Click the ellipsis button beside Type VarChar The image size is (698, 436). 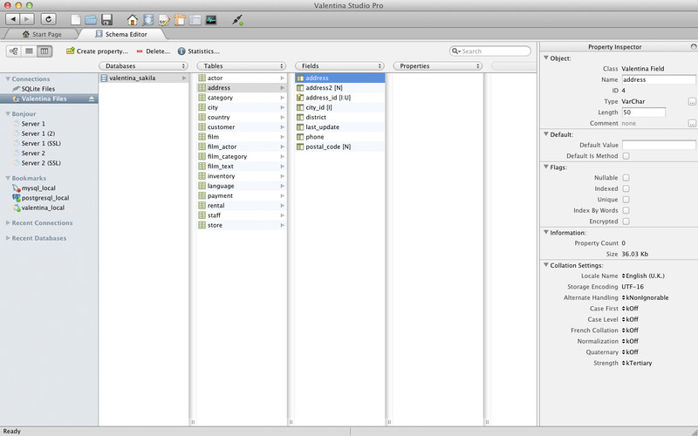692,101
